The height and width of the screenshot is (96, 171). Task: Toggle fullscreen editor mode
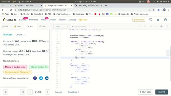click(167, 26)
